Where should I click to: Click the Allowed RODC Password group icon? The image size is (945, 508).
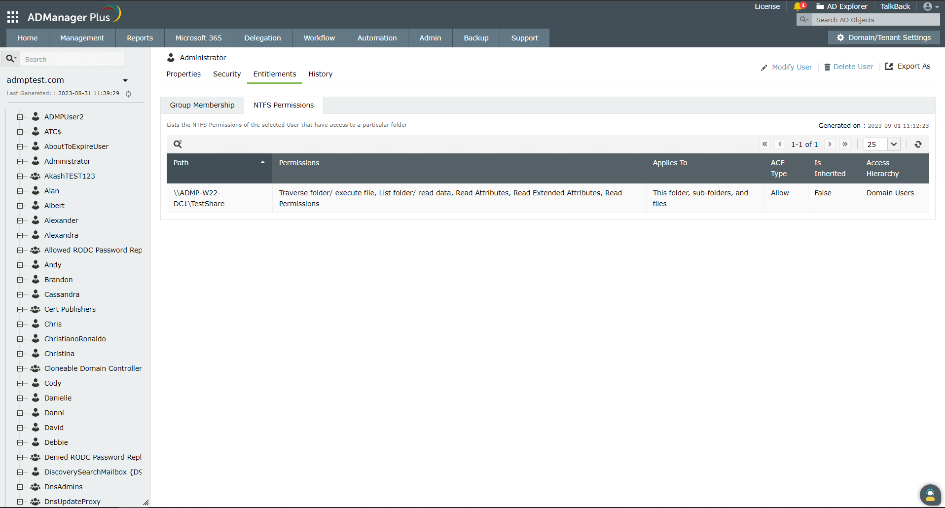[35, 250]
